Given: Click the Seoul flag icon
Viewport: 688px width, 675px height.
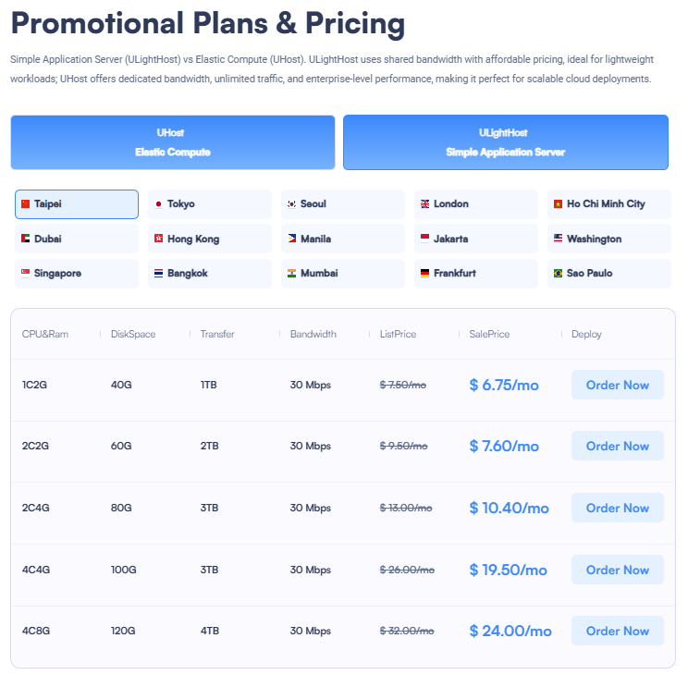Looking at the screenshot, I should pyautogui.click(x=292, y=204).
